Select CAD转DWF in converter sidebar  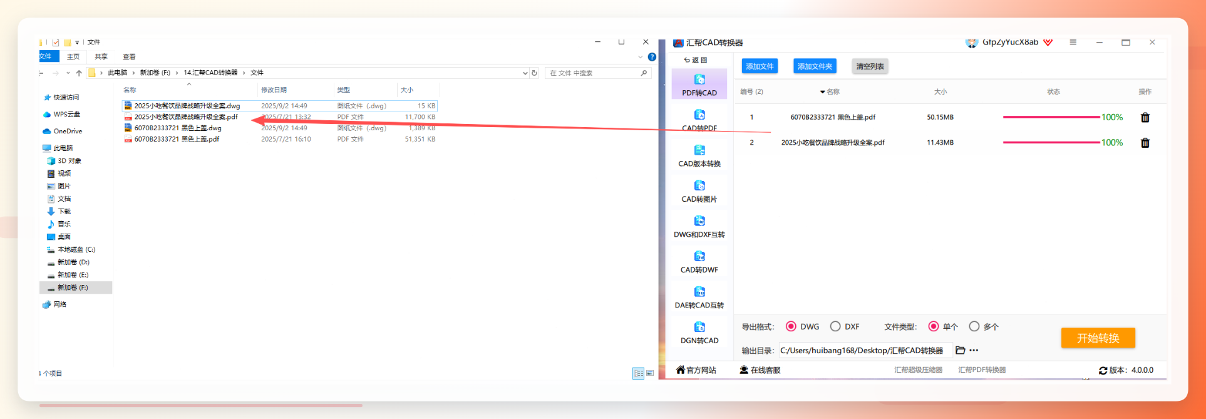[699, 262]
